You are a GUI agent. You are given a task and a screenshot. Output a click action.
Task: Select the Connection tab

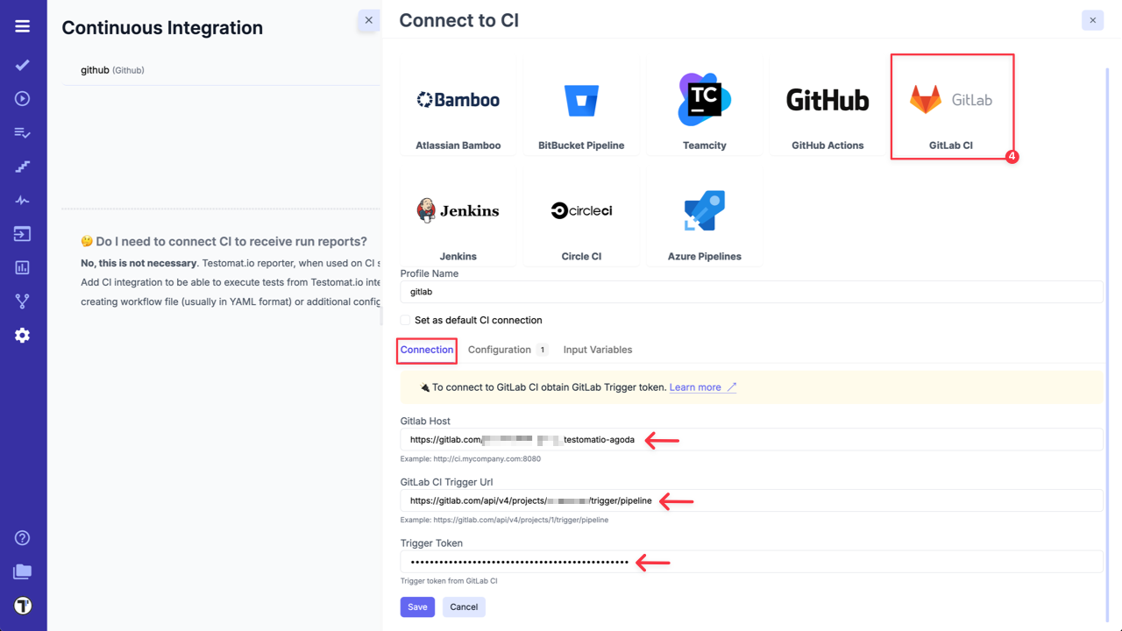tap(426, 349)
